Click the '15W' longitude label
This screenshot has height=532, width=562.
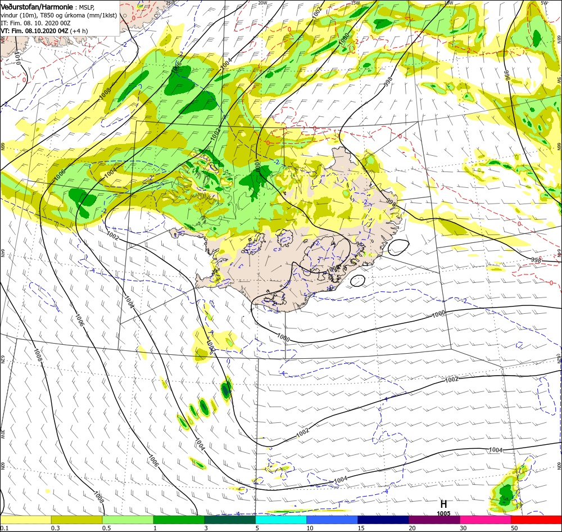pos(355,3)
